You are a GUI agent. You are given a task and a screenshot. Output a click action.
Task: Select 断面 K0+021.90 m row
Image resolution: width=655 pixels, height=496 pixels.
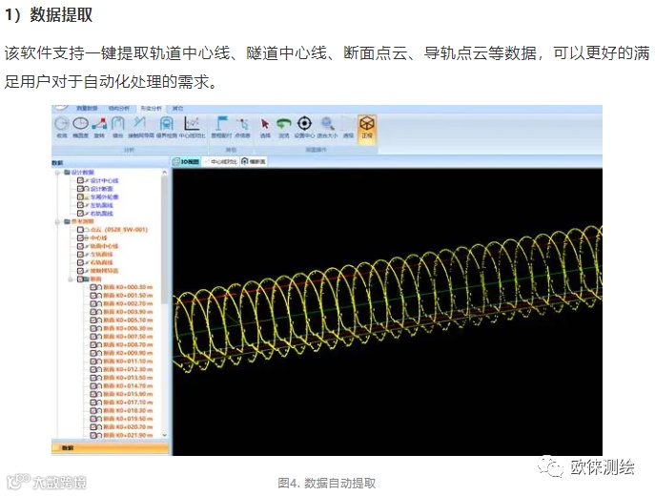click(128, 435)
